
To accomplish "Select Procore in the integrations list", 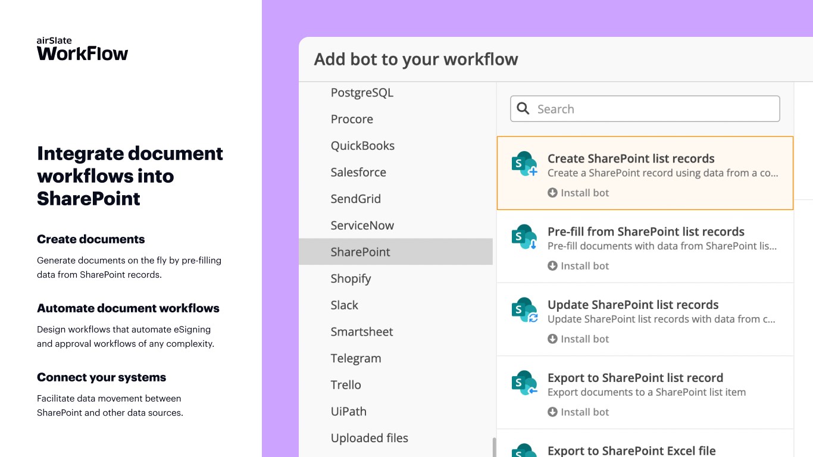I will pos(352,119).
